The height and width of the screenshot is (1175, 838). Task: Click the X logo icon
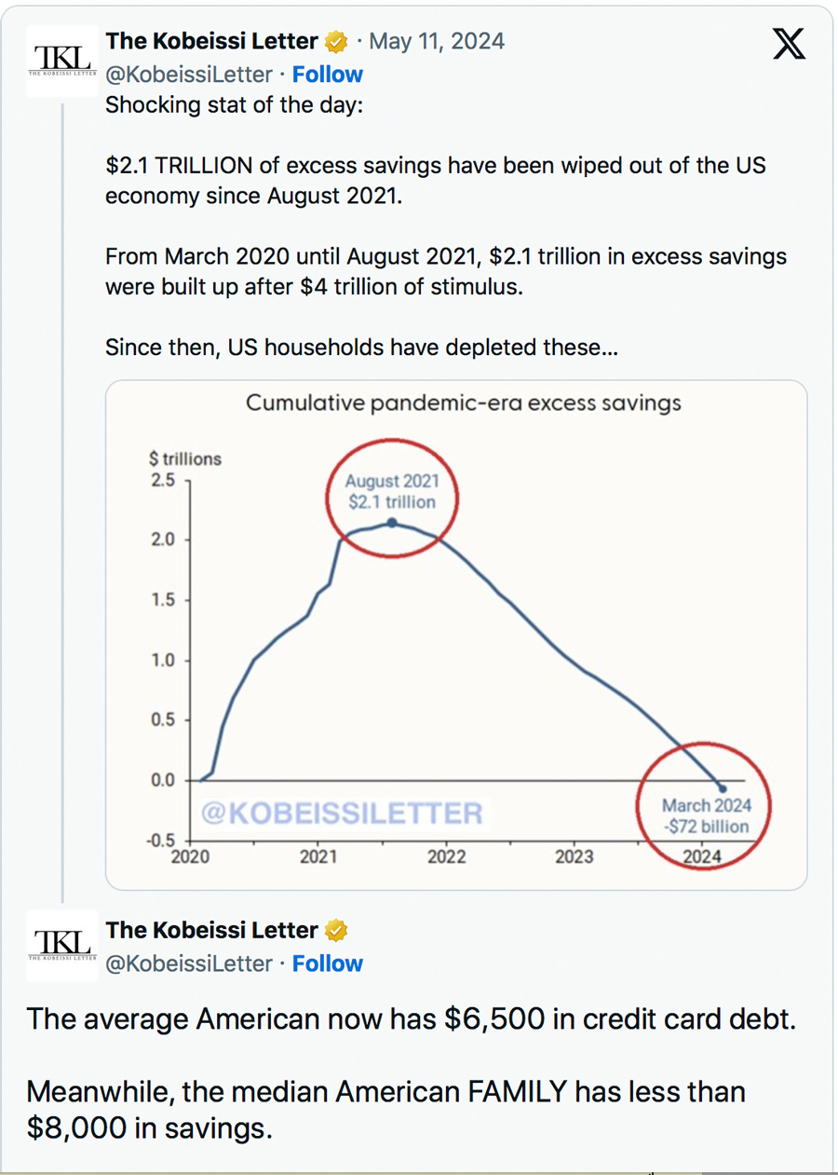coord(789,44)
